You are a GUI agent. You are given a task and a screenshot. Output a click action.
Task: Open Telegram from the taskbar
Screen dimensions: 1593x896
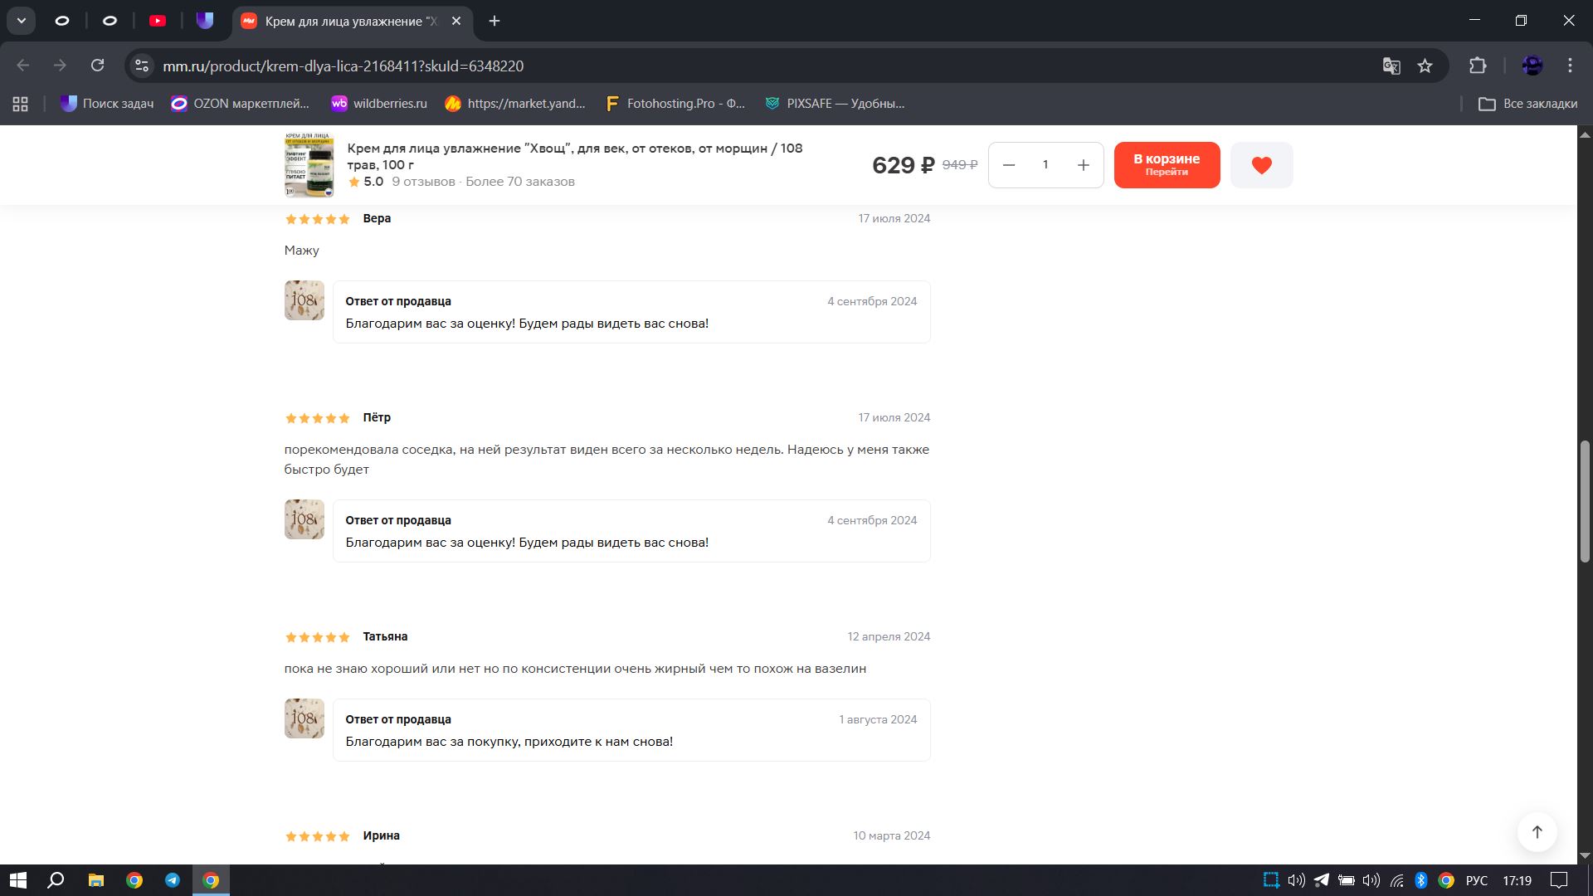point(173,880)
